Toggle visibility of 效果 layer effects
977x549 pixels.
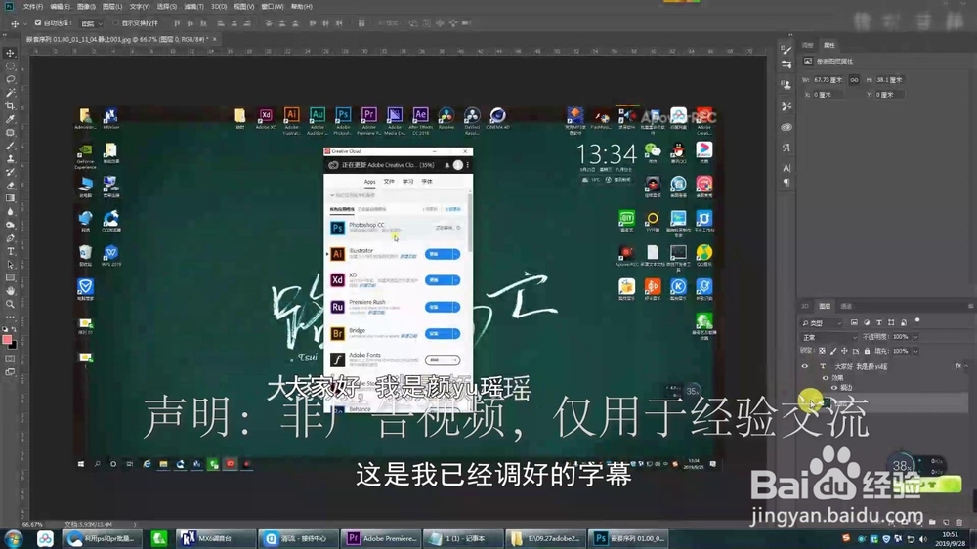pos(826,378)
